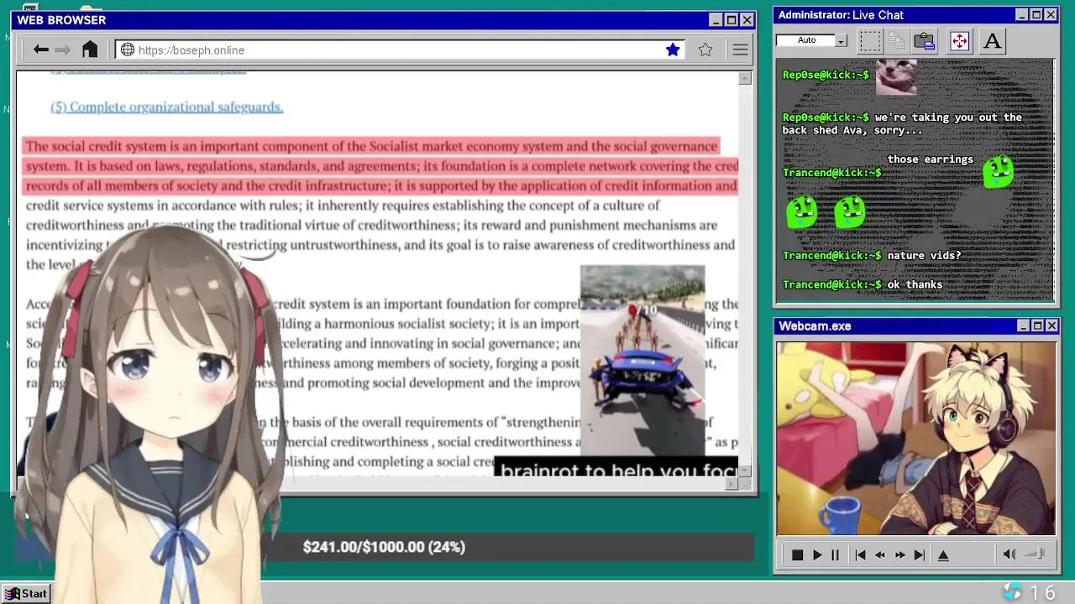
Task: Go back using the browser back arrow
Action: [40, 50]
